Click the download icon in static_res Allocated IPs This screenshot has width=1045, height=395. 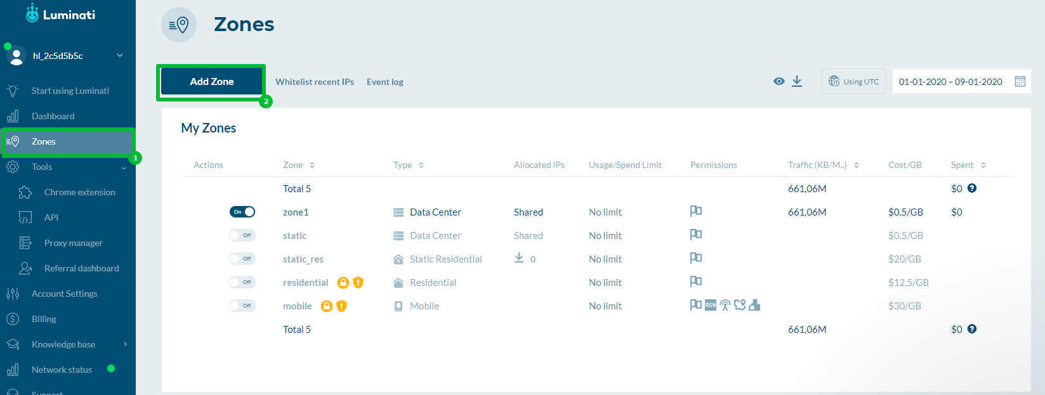tap(519, 257)
